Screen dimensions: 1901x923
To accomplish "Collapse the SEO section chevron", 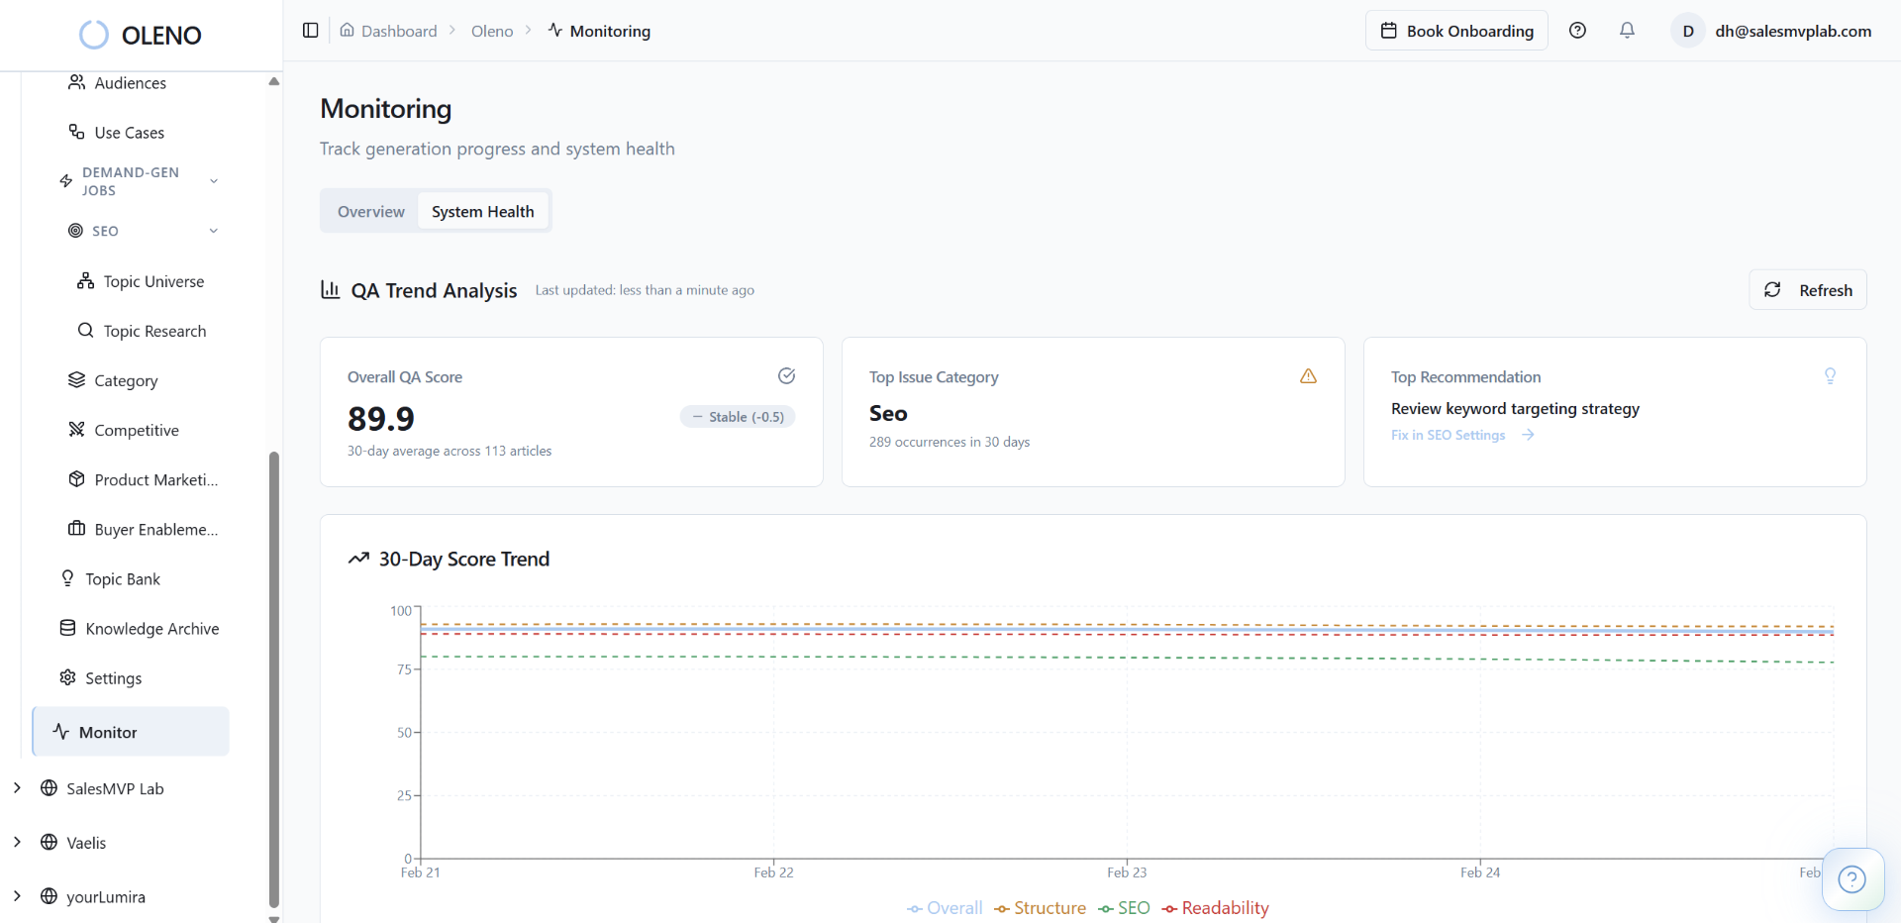I will [214, 230].
